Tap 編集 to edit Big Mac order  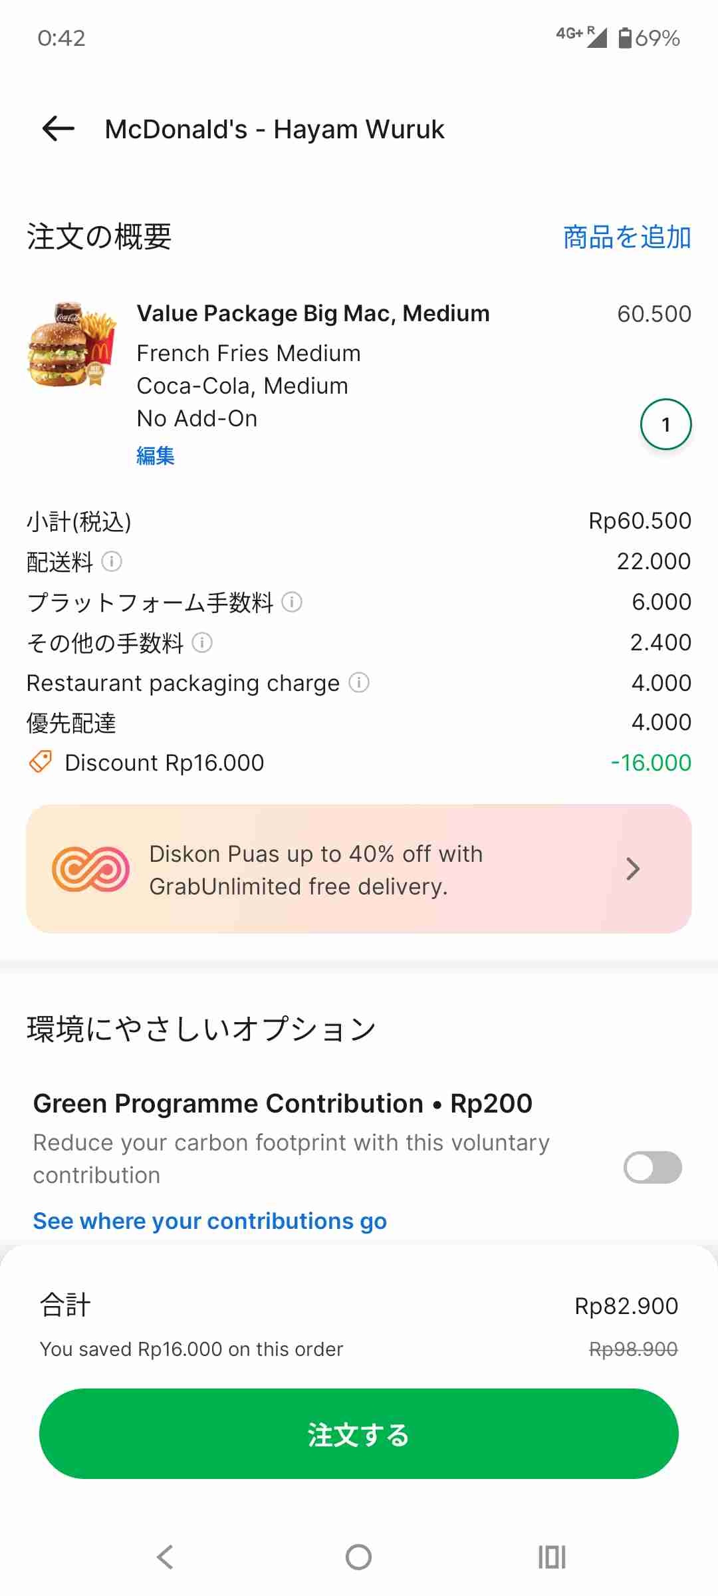[x=156, y=456]
